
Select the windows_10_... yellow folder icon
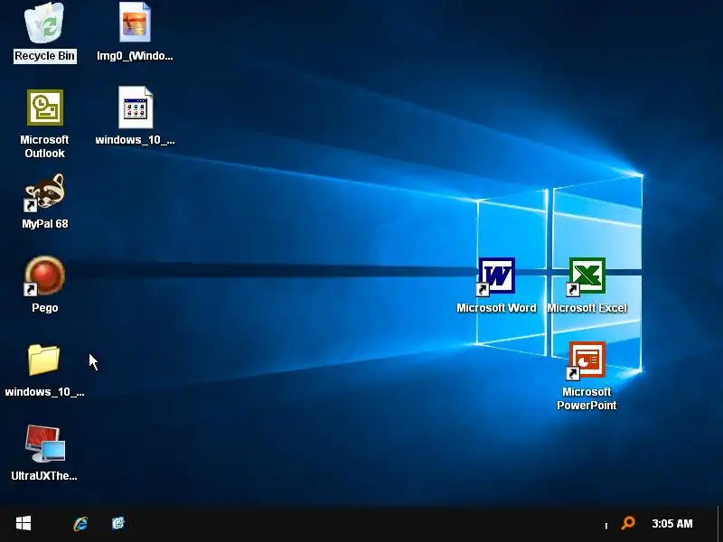[43, 360]
